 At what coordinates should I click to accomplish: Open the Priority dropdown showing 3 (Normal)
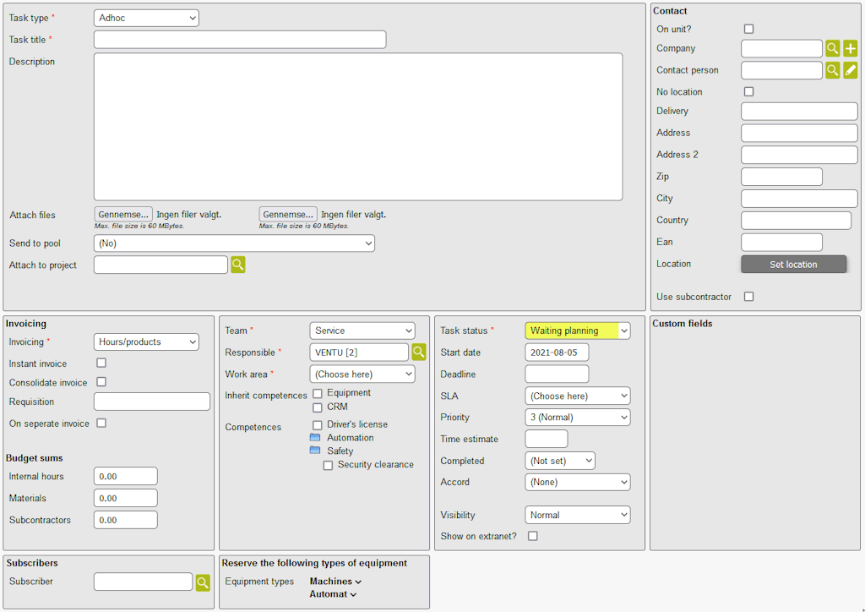click(x=577, y=418)
